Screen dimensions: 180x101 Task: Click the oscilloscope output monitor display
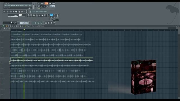13,15
